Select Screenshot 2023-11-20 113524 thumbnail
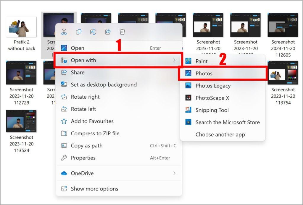The image size is (303, 205). 21,121
